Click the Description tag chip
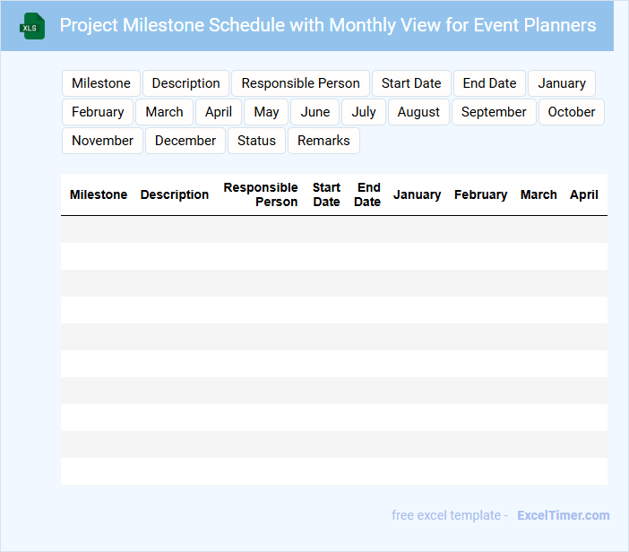Screen dimensions: 629x552 tap(185, 83)
